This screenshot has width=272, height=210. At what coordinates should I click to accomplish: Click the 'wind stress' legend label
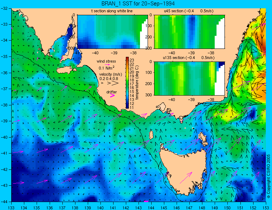click(106, 61)
